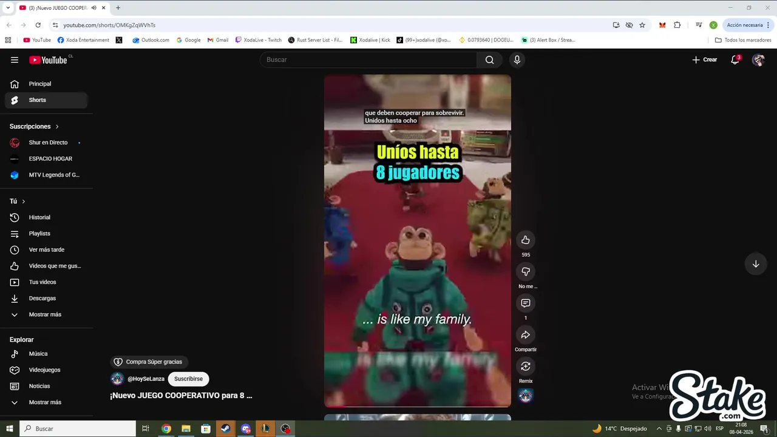Click the Crear button

coord(705,59)
